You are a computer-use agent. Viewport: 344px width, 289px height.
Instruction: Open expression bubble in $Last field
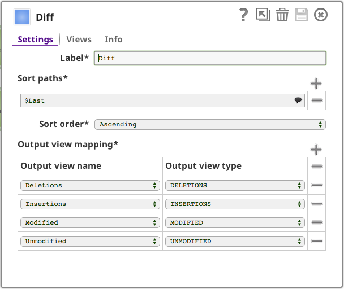(298, 100)
